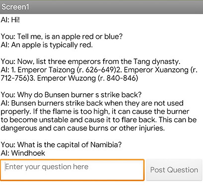Image resolution: width=203 pixels, height=186 pixels.
Task: Select the Screen1 title bar
Action: pos(101,7)
